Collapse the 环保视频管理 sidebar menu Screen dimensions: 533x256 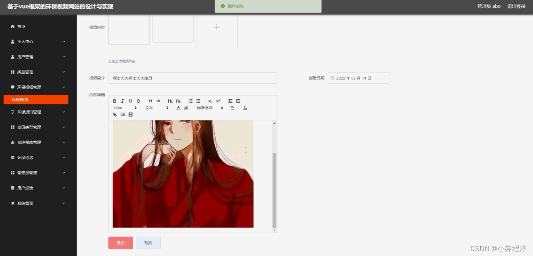[38, 87]
